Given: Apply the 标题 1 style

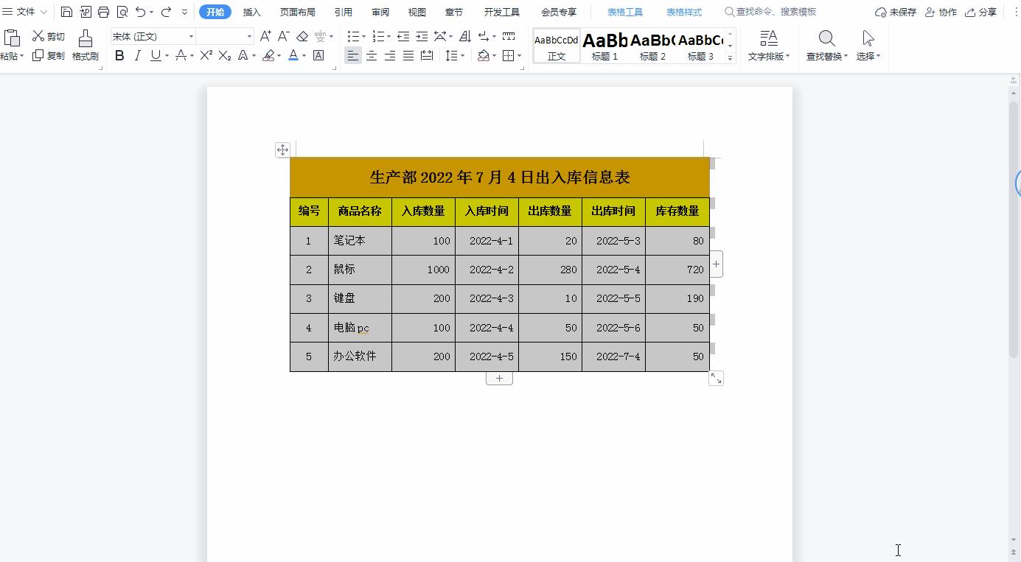Looking at the screenshot, I should pos(605,44).
